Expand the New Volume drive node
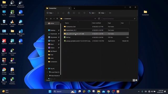The width and height of the screenshot is (168, 94). 47,76
